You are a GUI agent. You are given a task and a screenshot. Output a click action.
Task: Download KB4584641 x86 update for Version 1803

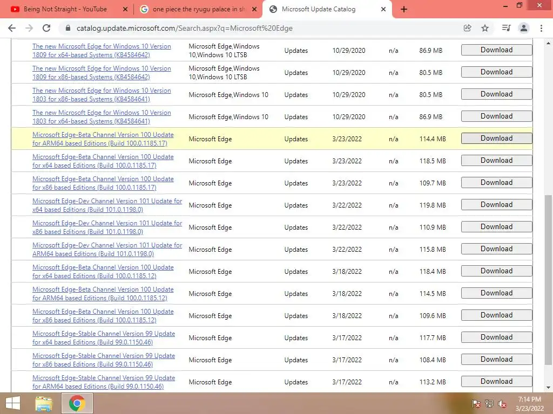pyautogui.click(x=497, y=94)
